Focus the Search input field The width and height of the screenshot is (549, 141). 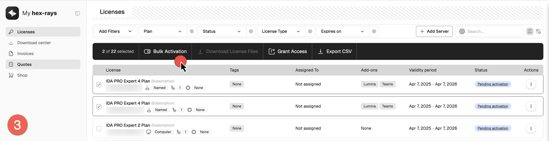[493, 31]
